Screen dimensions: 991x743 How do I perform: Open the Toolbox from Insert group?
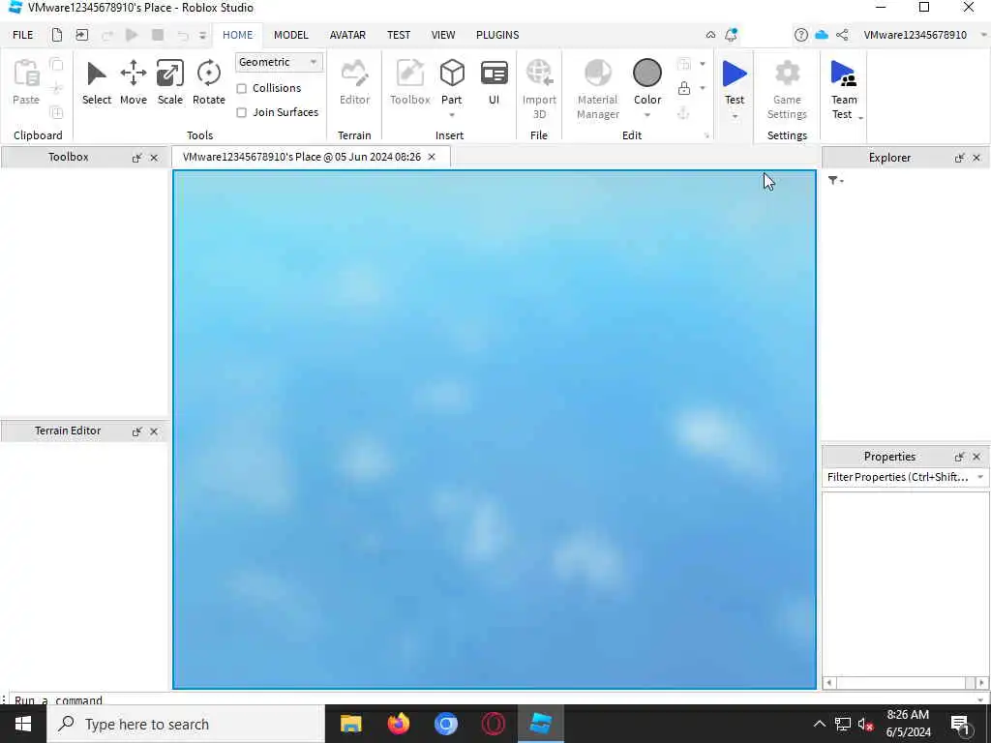pos(409,83)
